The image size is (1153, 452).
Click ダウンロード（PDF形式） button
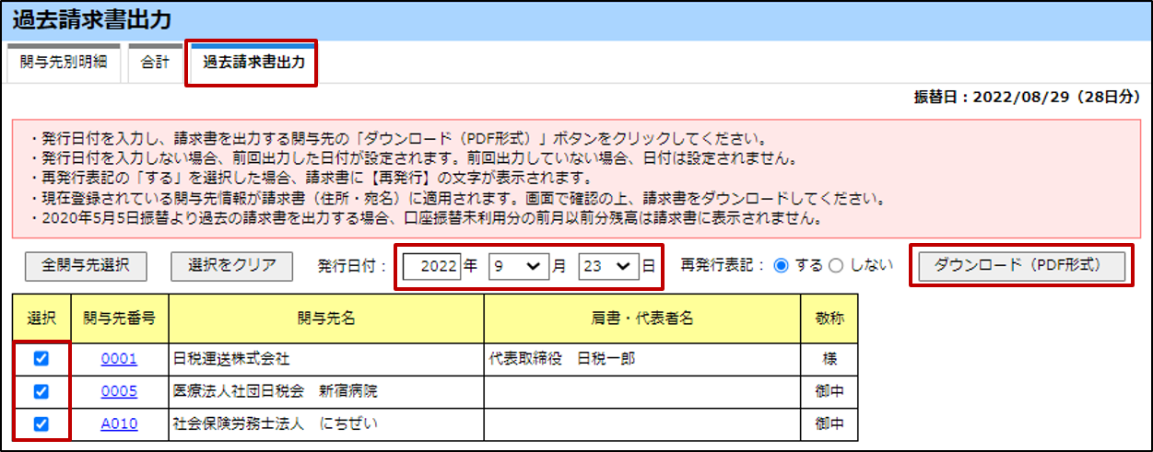[x=1021, y=265]
